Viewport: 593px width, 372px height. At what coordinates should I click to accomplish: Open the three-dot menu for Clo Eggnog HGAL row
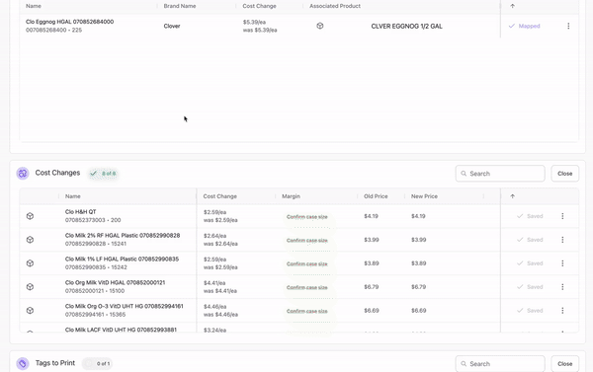tap(568, 26)
